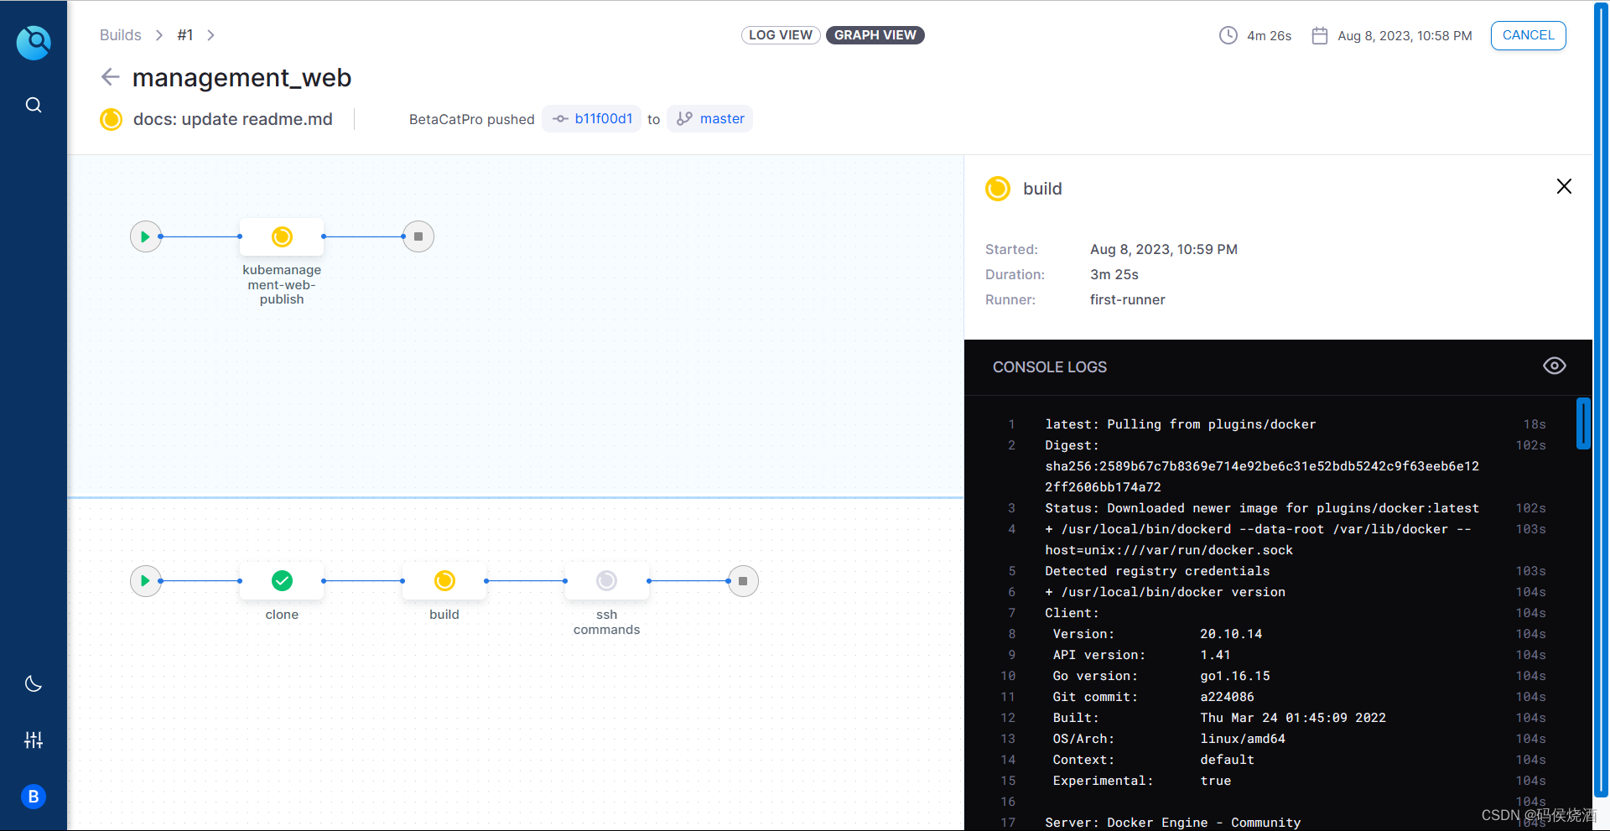Select the ssh commands step node

click(607, 580)
